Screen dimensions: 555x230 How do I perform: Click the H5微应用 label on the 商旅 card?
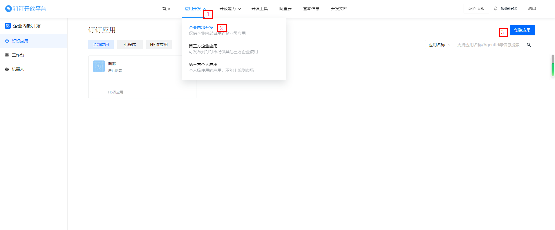click(116, 92)
